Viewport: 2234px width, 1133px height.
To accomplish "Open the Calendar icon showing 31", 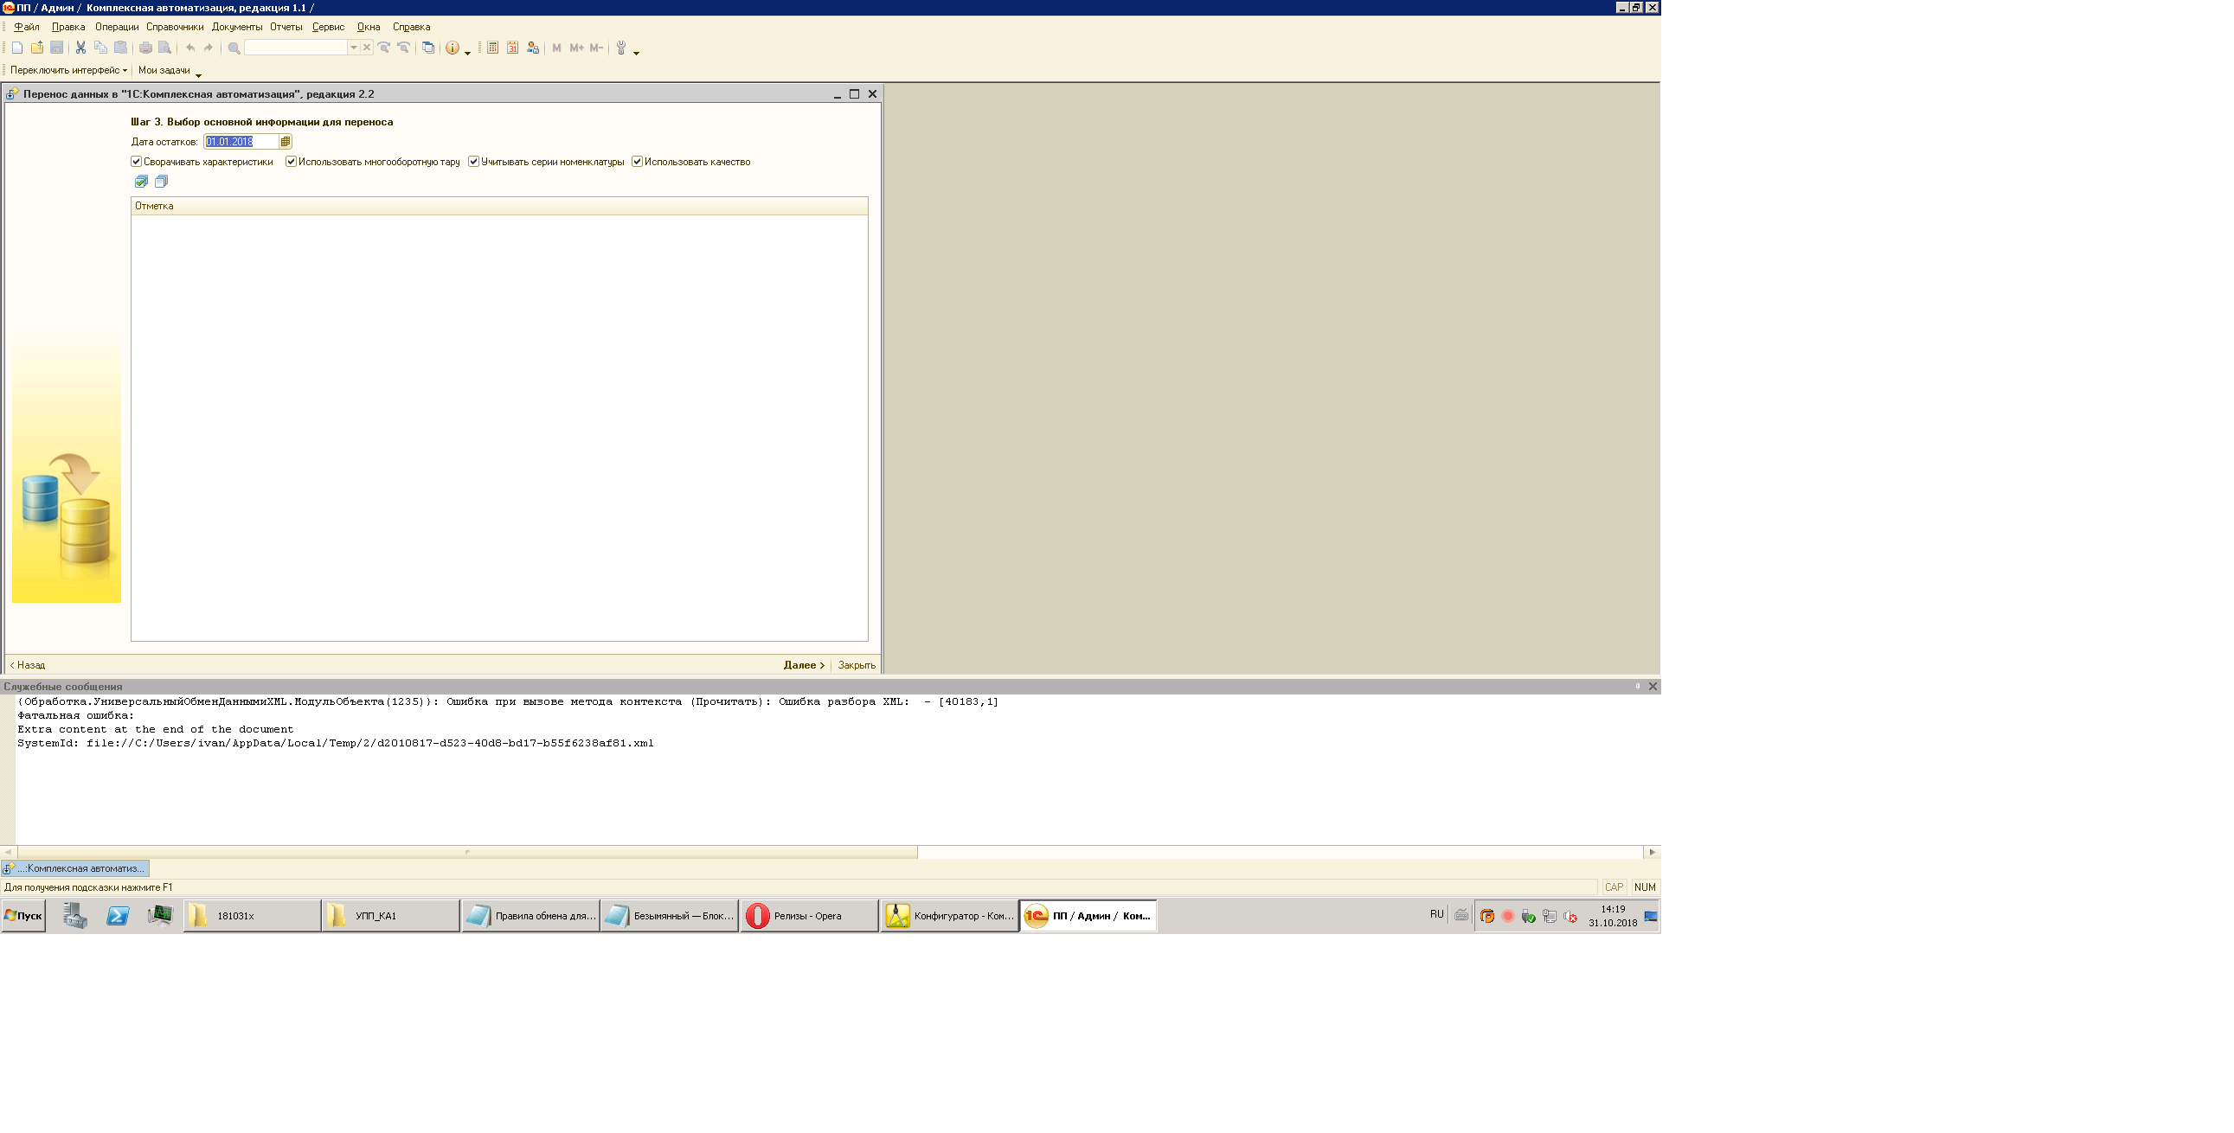I will [x=512, y=48].
